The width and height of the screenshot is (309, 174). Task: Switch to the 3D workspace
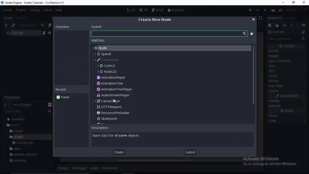[143, 10]
